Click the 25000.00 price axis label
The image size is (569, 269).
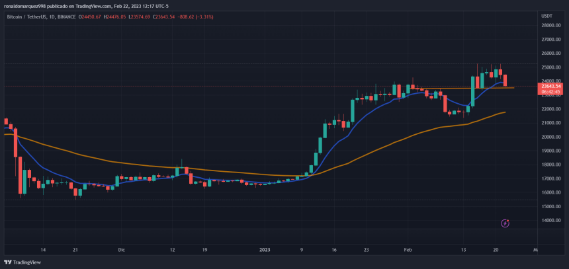click(551, 67)
